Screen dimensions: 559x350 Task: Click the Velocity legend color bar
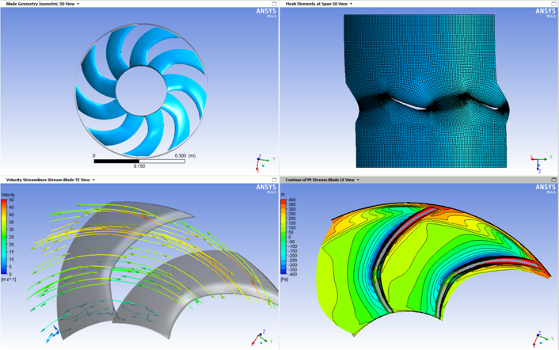point(5,235)
